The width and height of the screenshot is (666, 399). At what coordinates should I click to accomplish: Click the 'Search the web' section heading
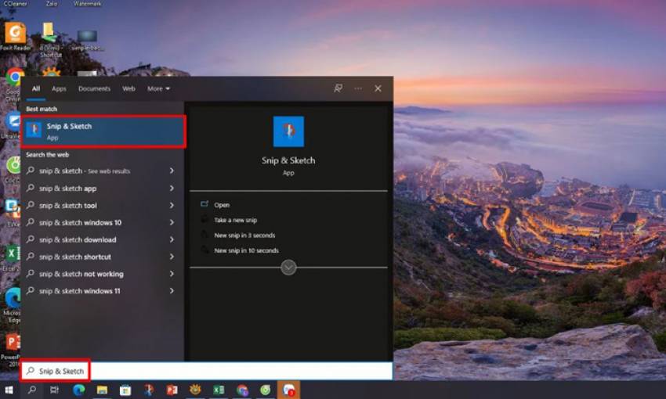(47, 155)
